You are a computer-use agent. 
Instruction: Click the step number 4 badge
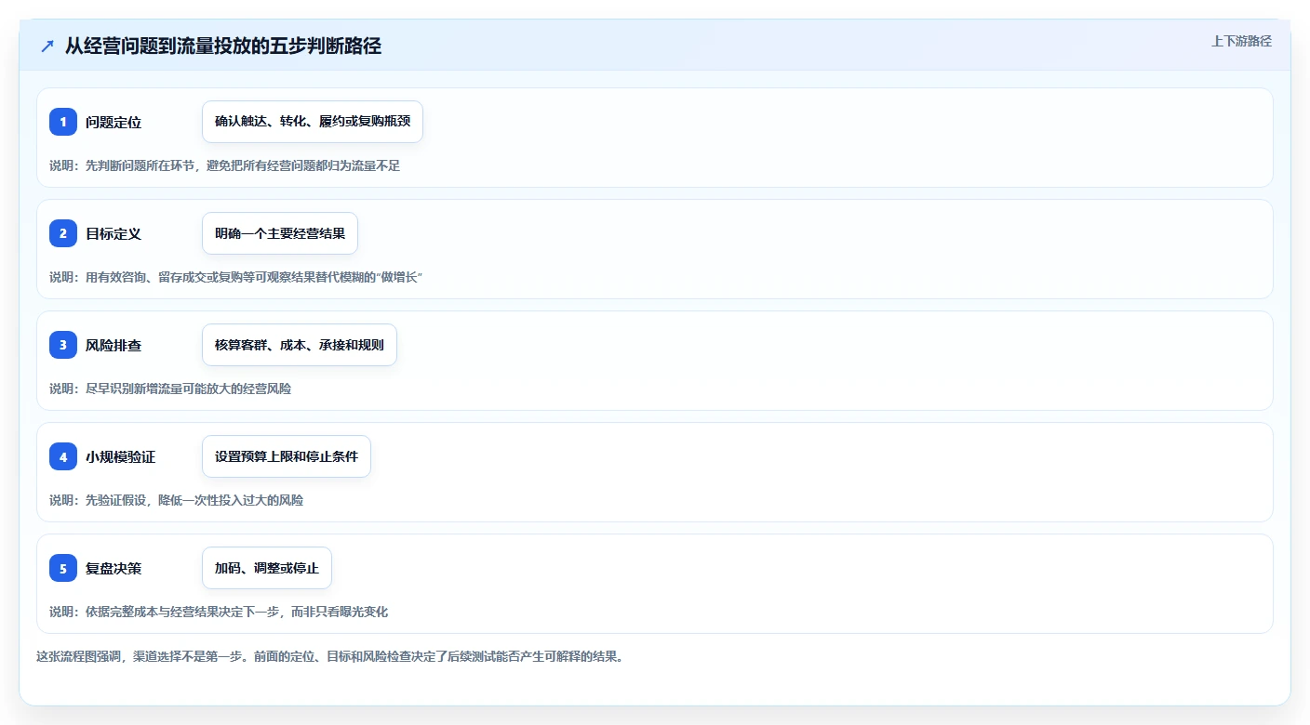pyautogui.click(x=63, y=456)
